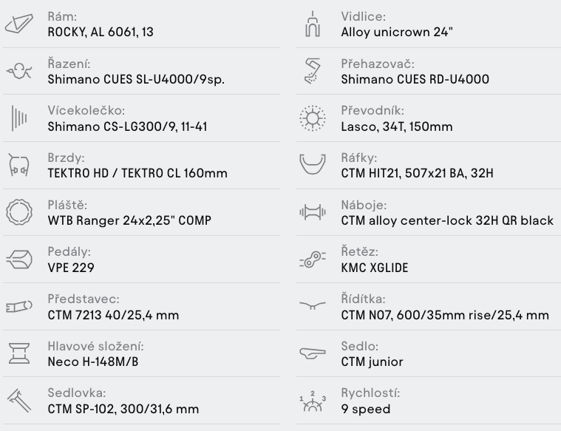Select the seatpost icon beside Sedlovka
561x431 pixels.
[x=19, y=401]
